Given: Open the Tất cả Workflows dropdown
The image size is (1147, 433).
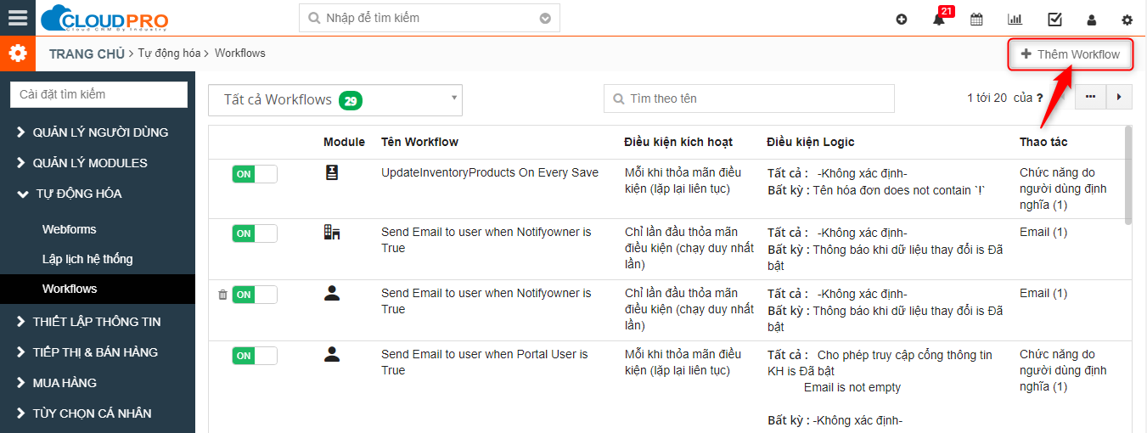Looking at the screenshot, I should pos(335,100).
